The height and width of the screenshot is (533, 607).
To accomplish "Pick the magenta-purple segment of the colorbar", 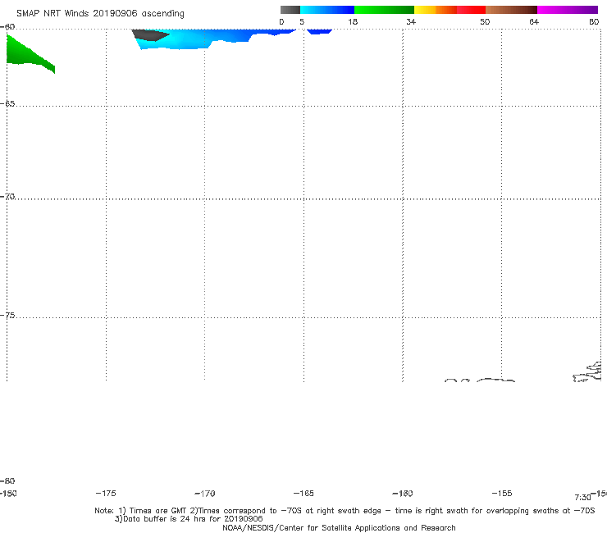I will (568, 10).
